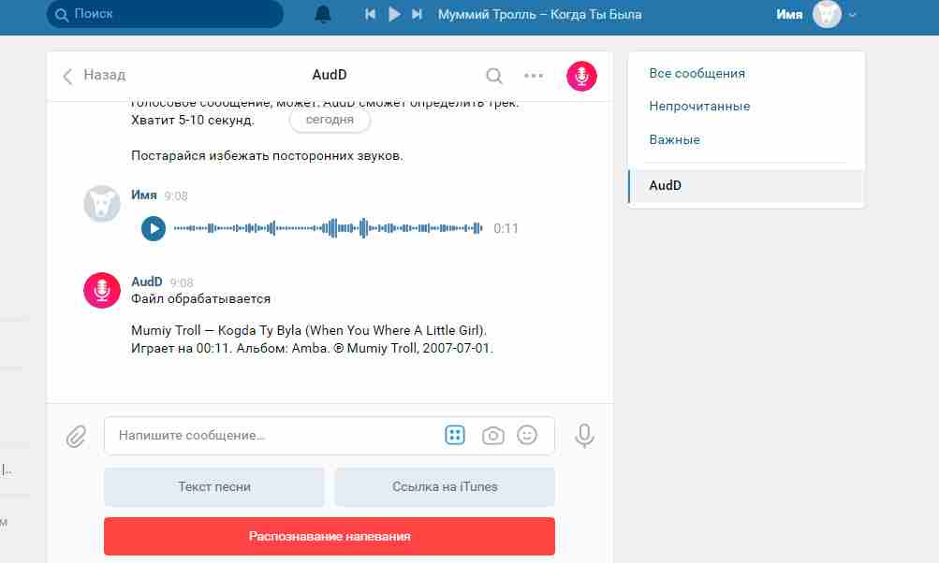This screenshot has width=939, height=563.
Task: Attach a file with the paperclip icon
Action: tap(76, 436)
